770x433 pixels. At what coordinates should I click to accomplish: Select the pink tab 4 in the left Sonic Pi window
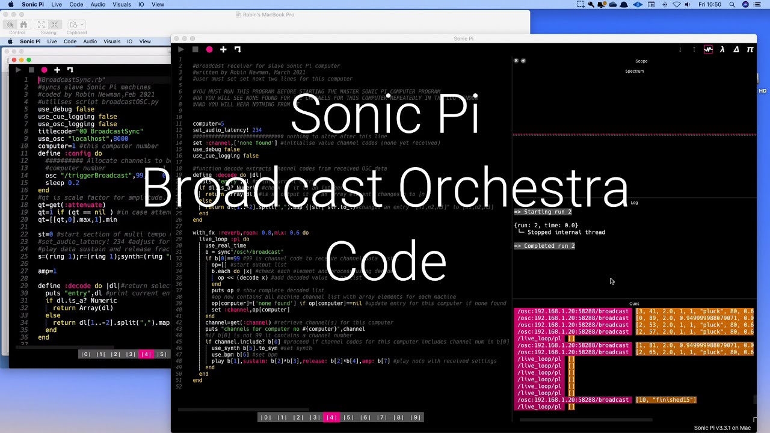(146, 354)
